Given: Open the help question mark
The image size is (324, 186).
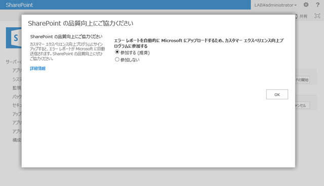Looking at the screenshot, I should pos(317,5).
